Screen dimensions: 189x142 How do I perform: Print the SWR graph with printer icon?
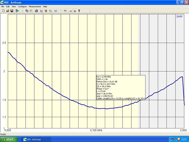click(36, 11)
